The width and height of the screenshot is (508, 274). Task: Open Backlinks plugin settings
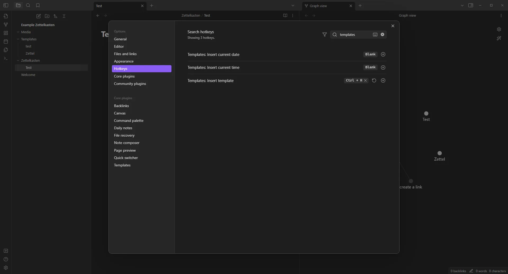142,106
